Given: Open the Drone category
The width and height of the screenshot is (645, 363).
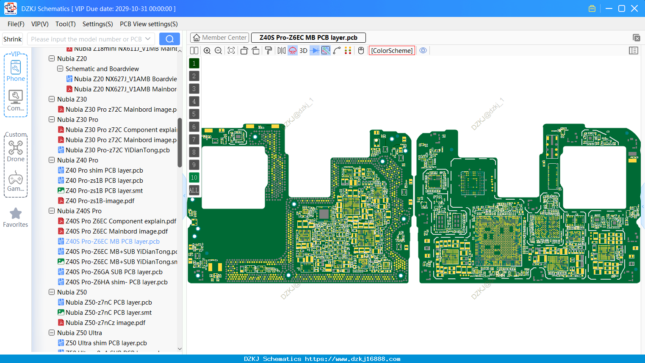Looking at the screenshot, I should coord(16,151).
